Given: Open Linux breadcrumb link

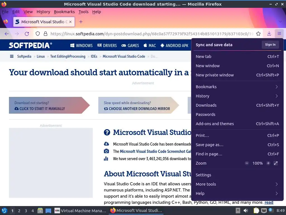Looking at the screenshot, I should (x=41, y=56).
